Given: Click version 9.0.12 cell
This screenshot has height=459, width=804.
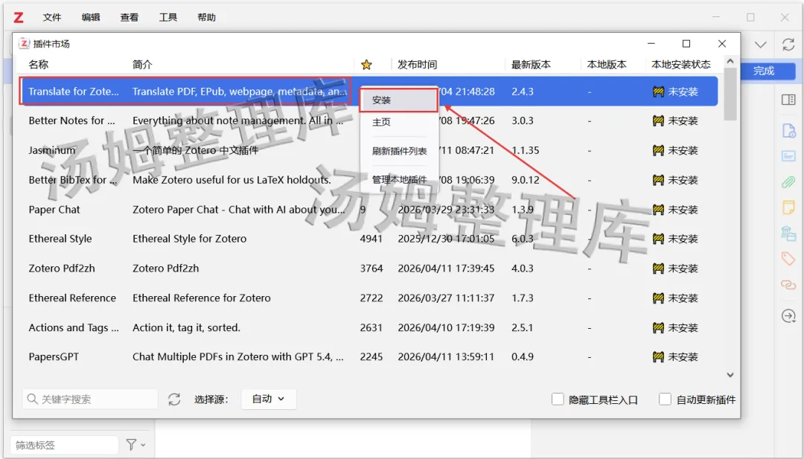Looking at the screenshot, I should click(x=526, y=180).
